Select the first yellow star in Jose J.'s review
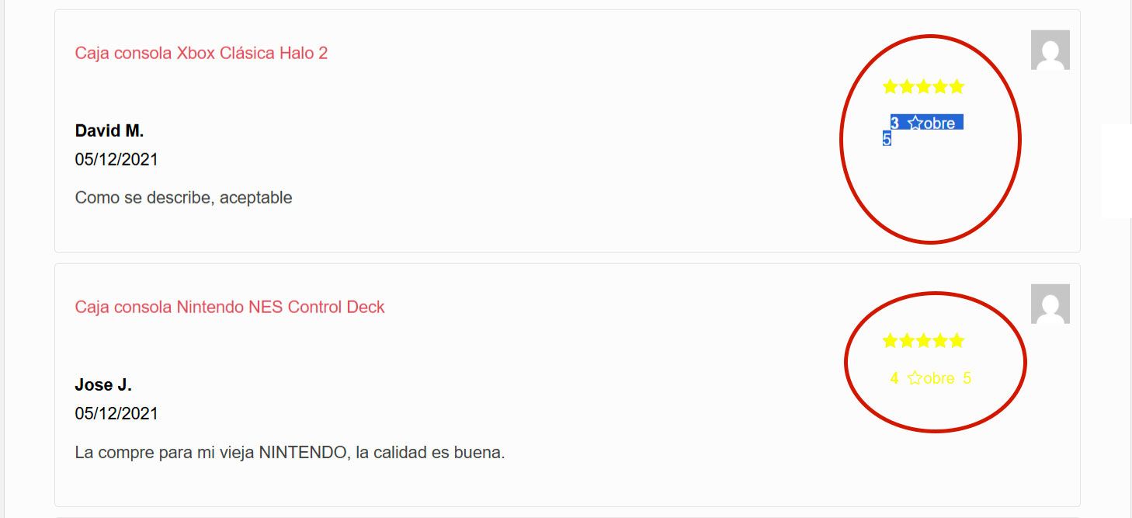The width and height of the screenshot is (1132, 518). click(x=891, y=340)
